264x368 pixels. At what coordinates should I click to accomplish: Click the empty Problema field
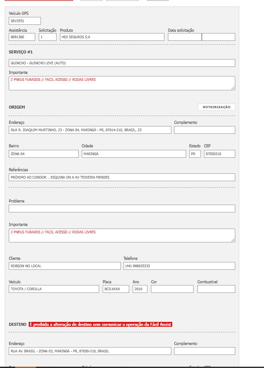[122, 209]
